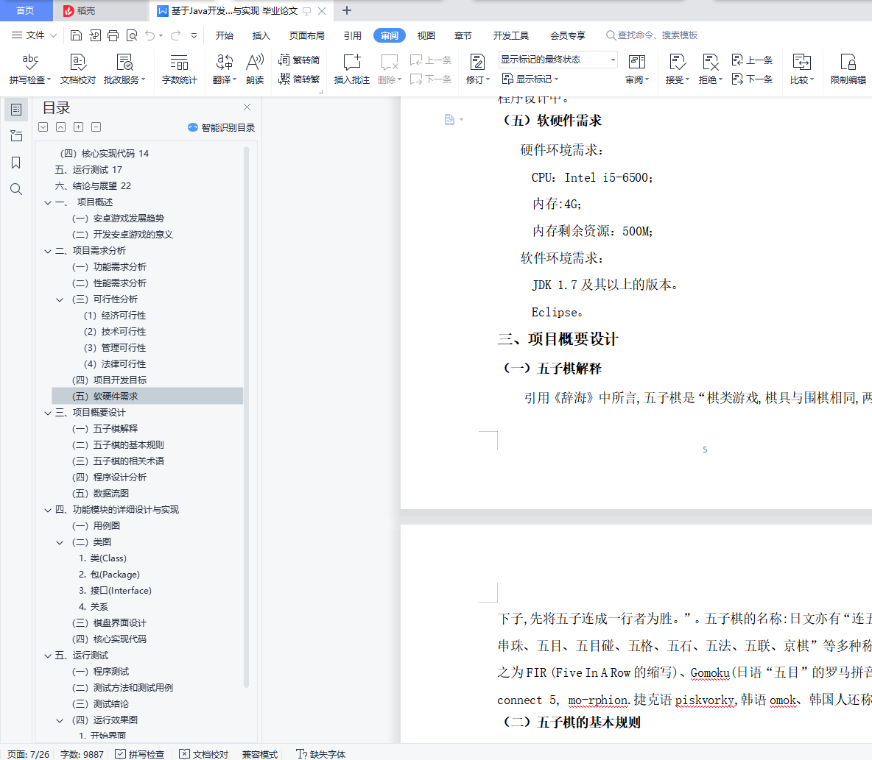Image resolution: width=872 pixels, height=760 pixels.
Task: Switch to the 页面布局 ribbon tab
Action: [x=306, y=35]
